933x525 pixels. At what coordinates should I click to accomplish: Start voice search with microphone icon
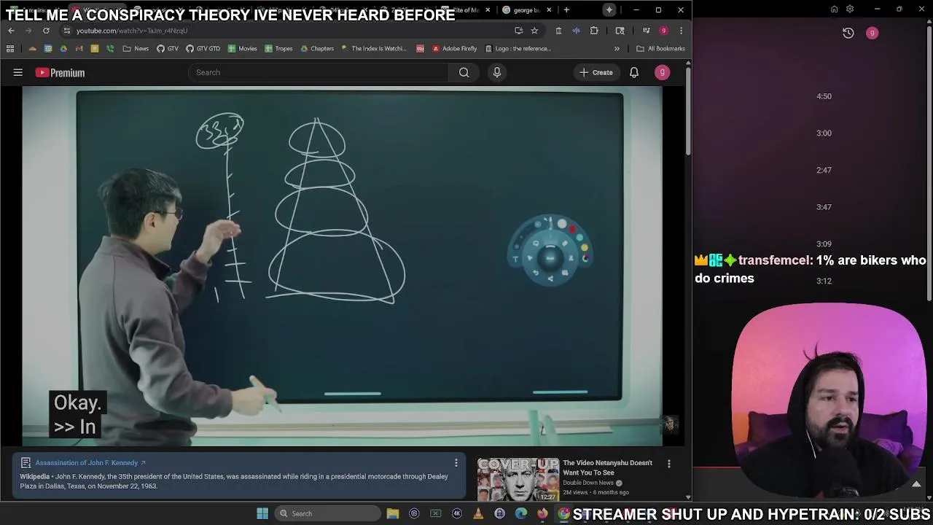click(x=497, y=72)
